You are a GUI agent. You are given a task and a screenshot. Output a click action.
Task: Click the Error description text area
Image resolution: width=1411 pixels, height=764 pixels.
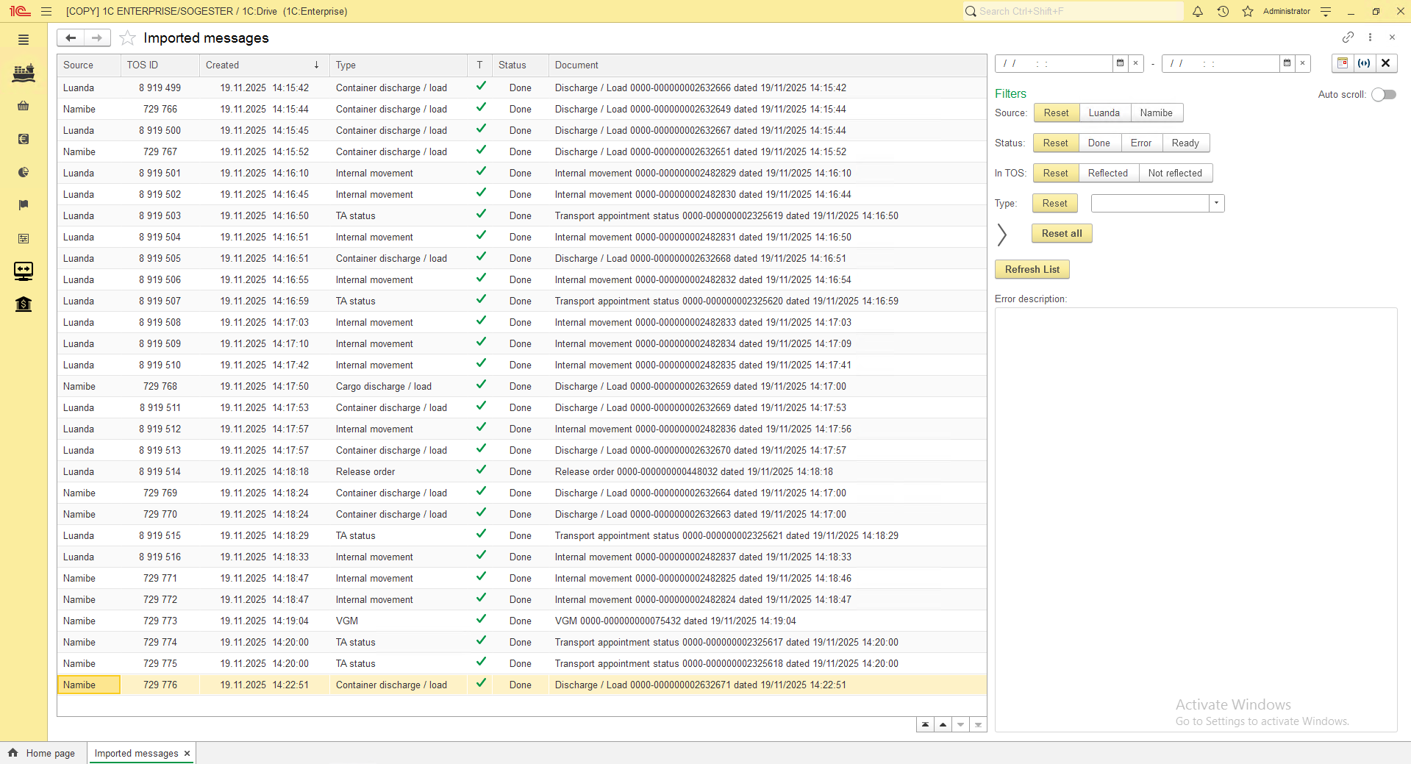coord(1196,519)
